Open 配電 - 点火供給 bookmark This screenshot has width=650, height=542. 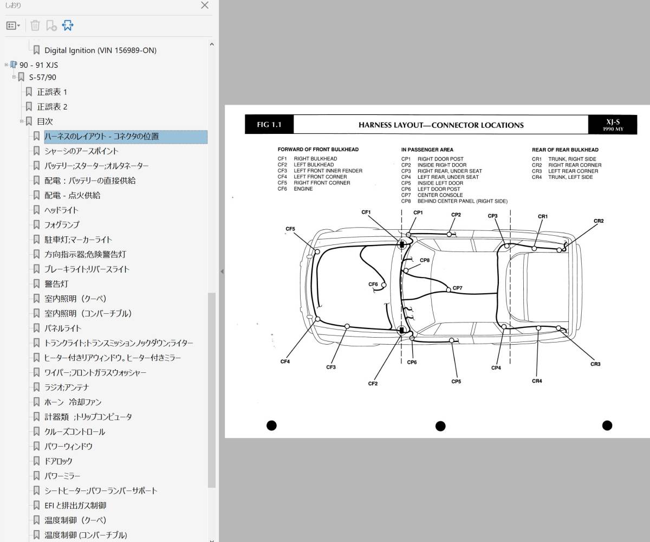click(73, 195)
